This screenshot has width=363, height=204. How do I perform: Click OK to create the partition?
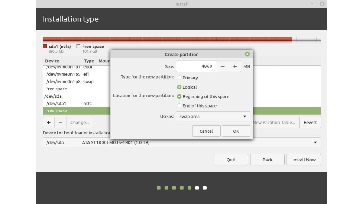pyautogui.click(x=236, y=131)
